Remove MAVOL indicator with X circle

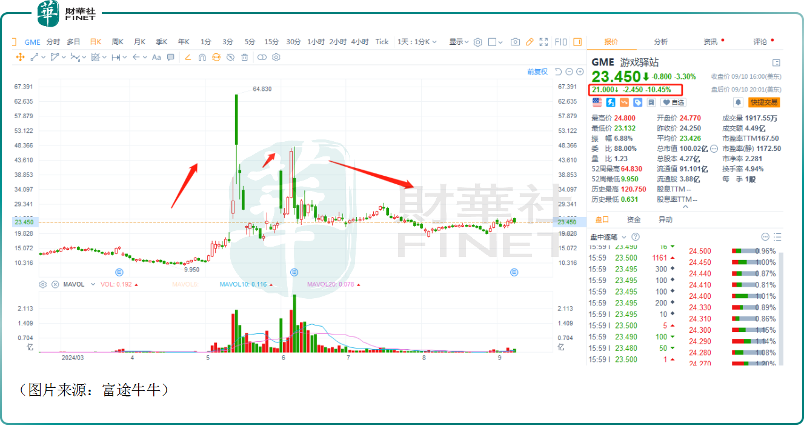55,284
